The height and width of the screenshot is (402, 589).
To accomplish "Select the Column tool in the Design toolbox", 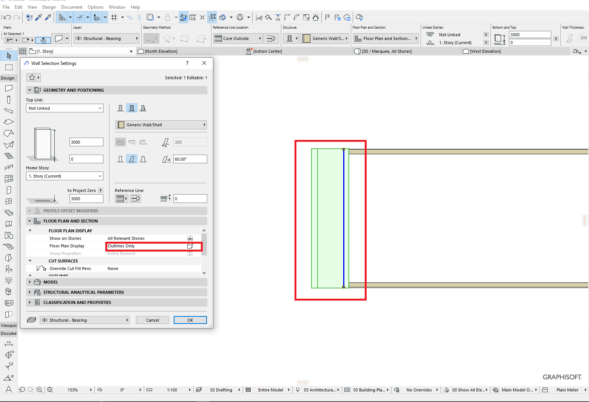I will coord(8,99).
